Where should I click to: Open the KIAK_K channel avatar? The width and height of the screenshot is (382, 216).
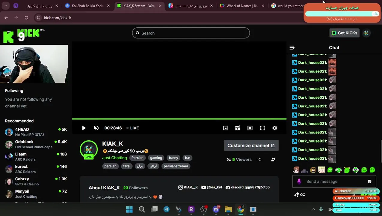[x=89, y=149]
